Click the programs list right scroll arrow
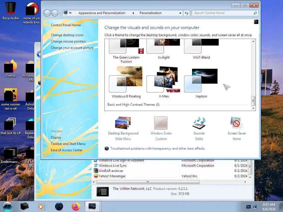This screenshot has height=212, width=283. [x=245, y=182]
